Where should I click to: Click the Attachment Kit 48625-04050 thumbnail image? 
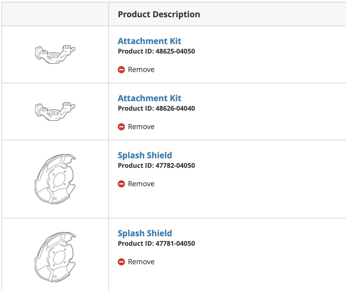[x=55, y=54]
